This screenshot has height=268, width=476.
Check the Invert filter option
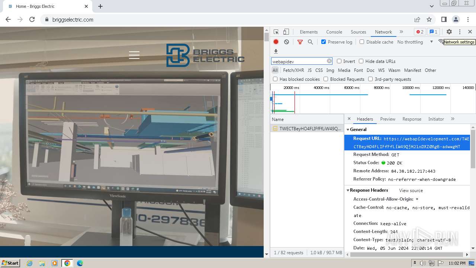pyautogui.click(x=339, y=61)
